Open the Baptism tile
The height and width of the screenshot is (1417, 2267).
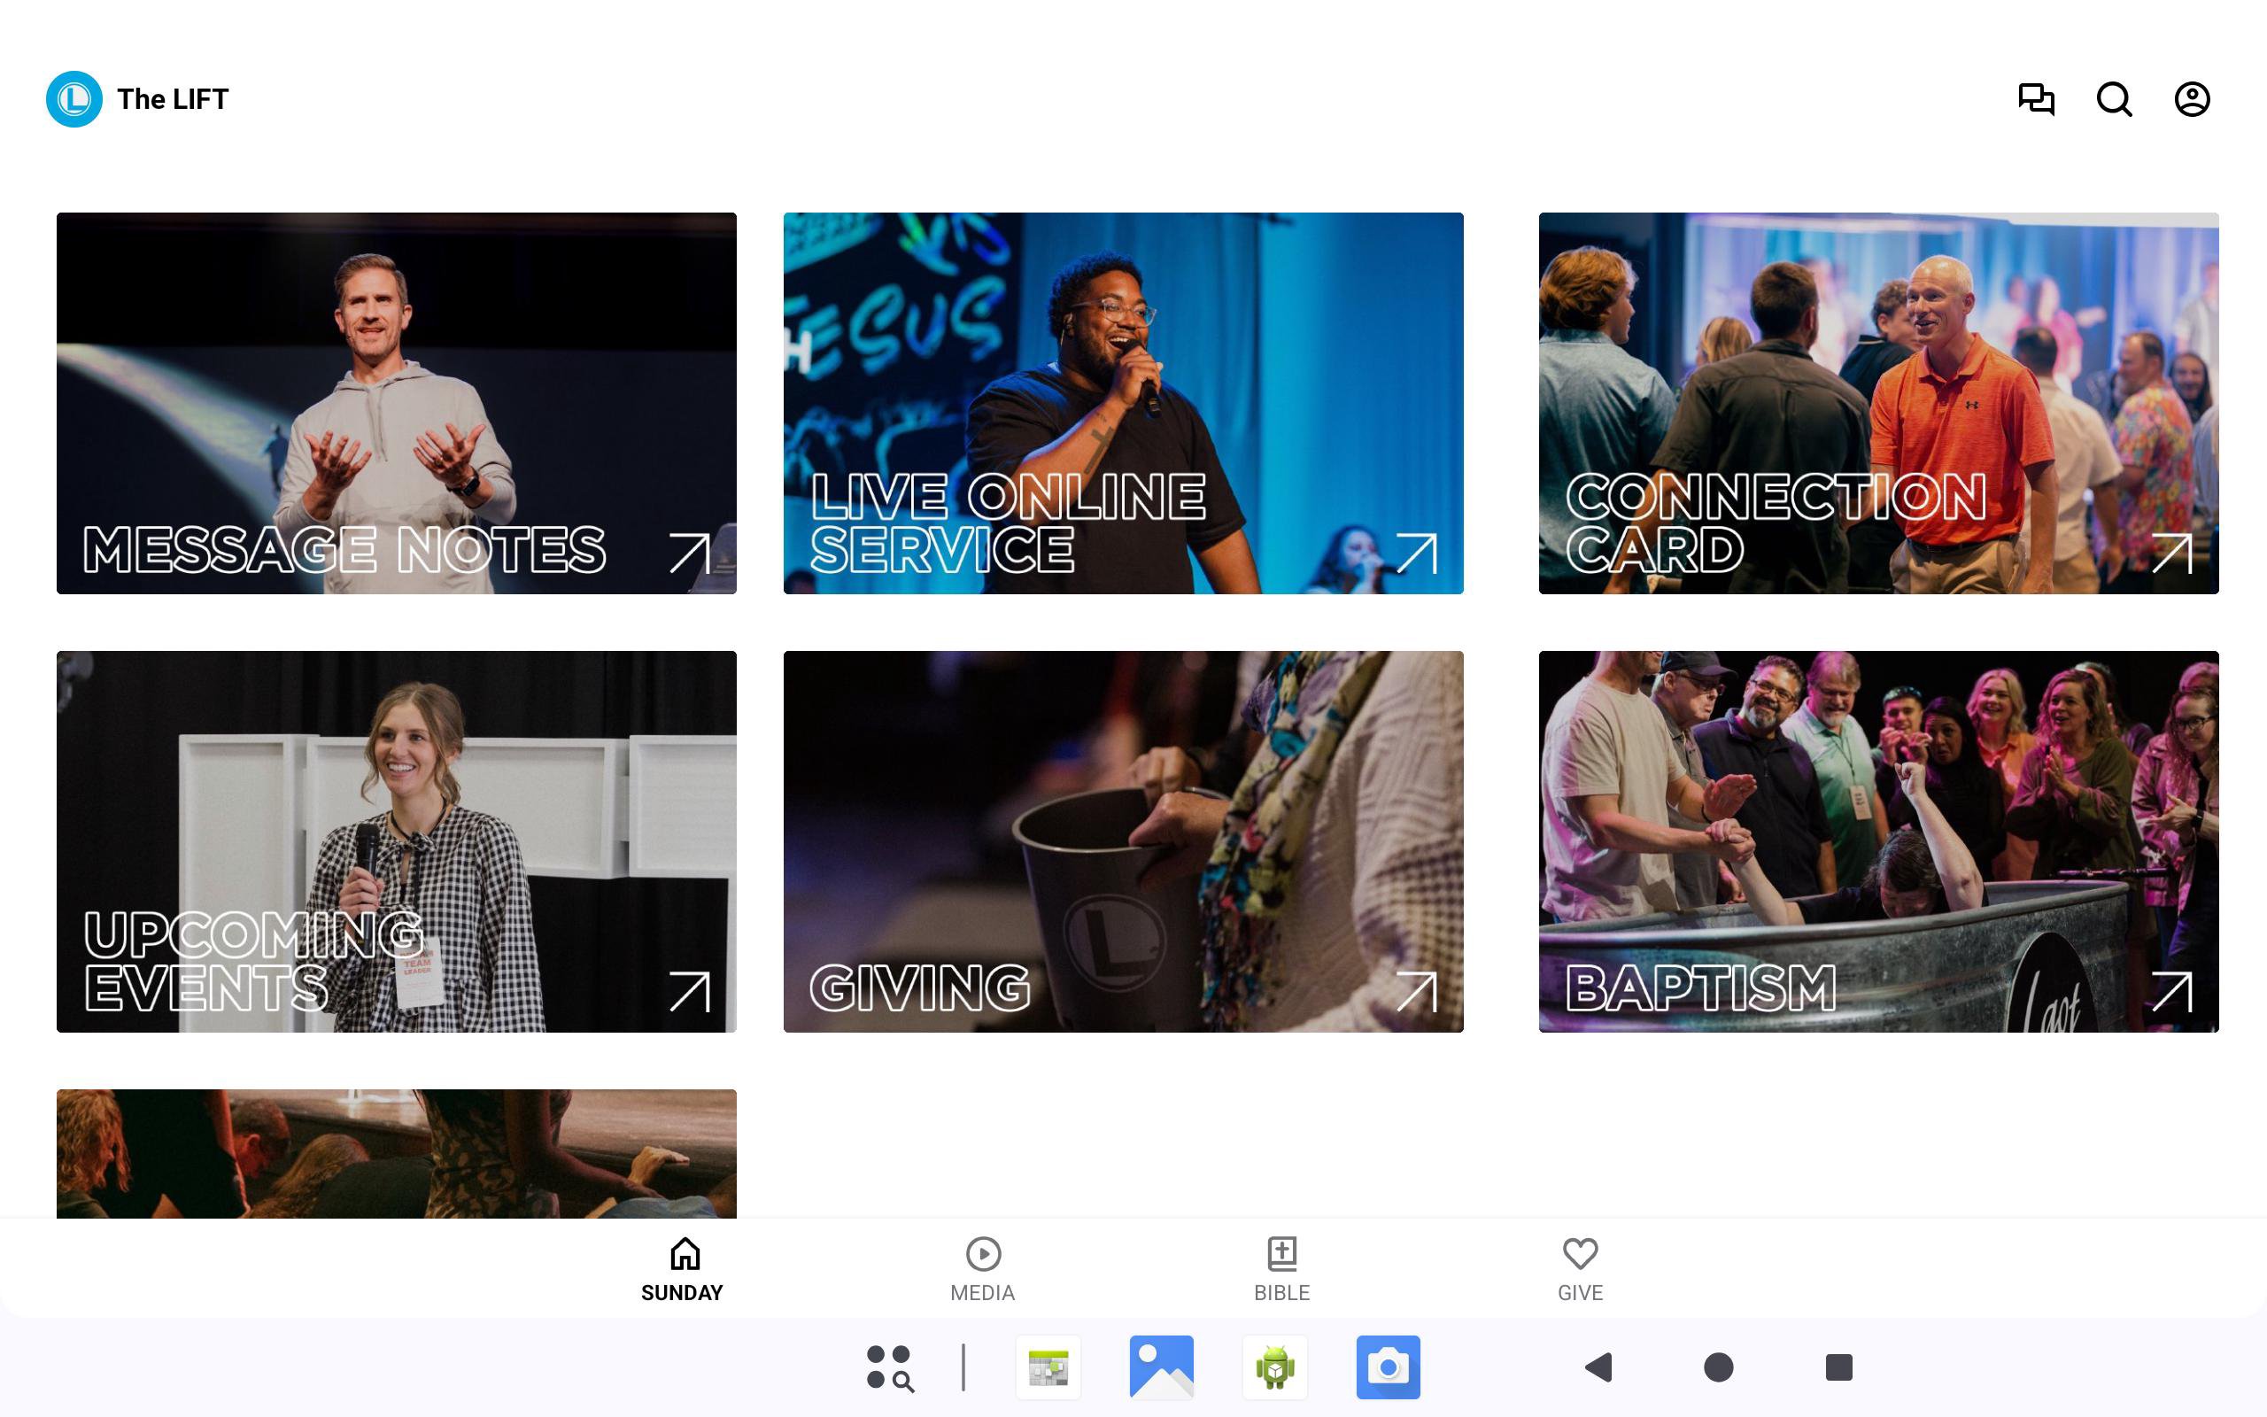click(1877, 840)
